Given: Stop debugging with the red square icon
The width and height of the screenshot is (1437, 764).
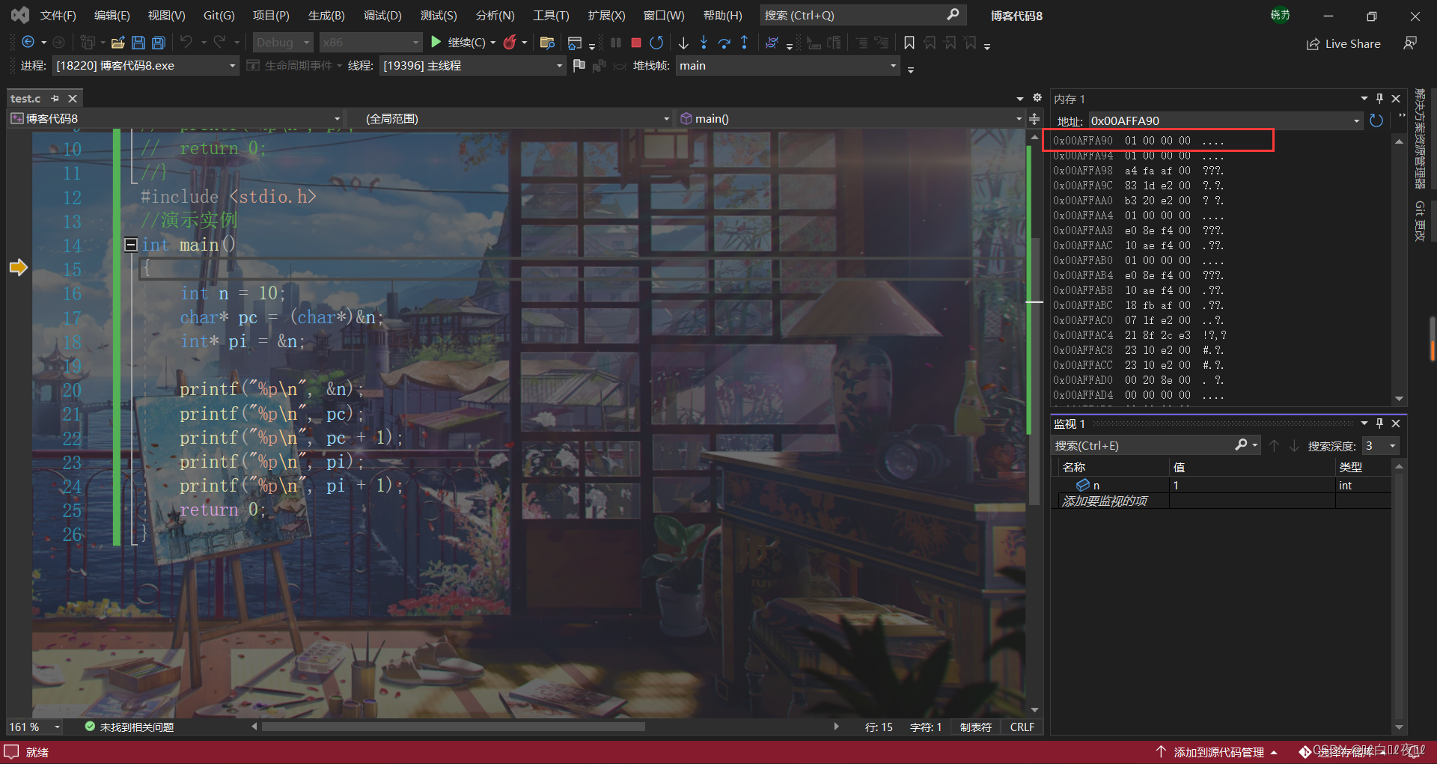Looking at the screenshot, I should tap(636, 43).
